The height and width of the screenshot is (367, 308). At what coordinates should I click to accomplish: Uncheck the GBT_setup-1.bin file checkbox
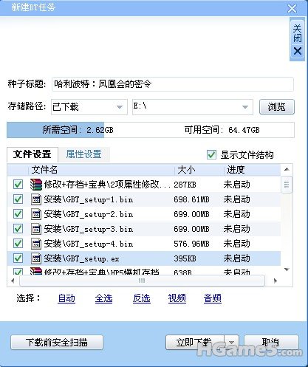[18, 199]
